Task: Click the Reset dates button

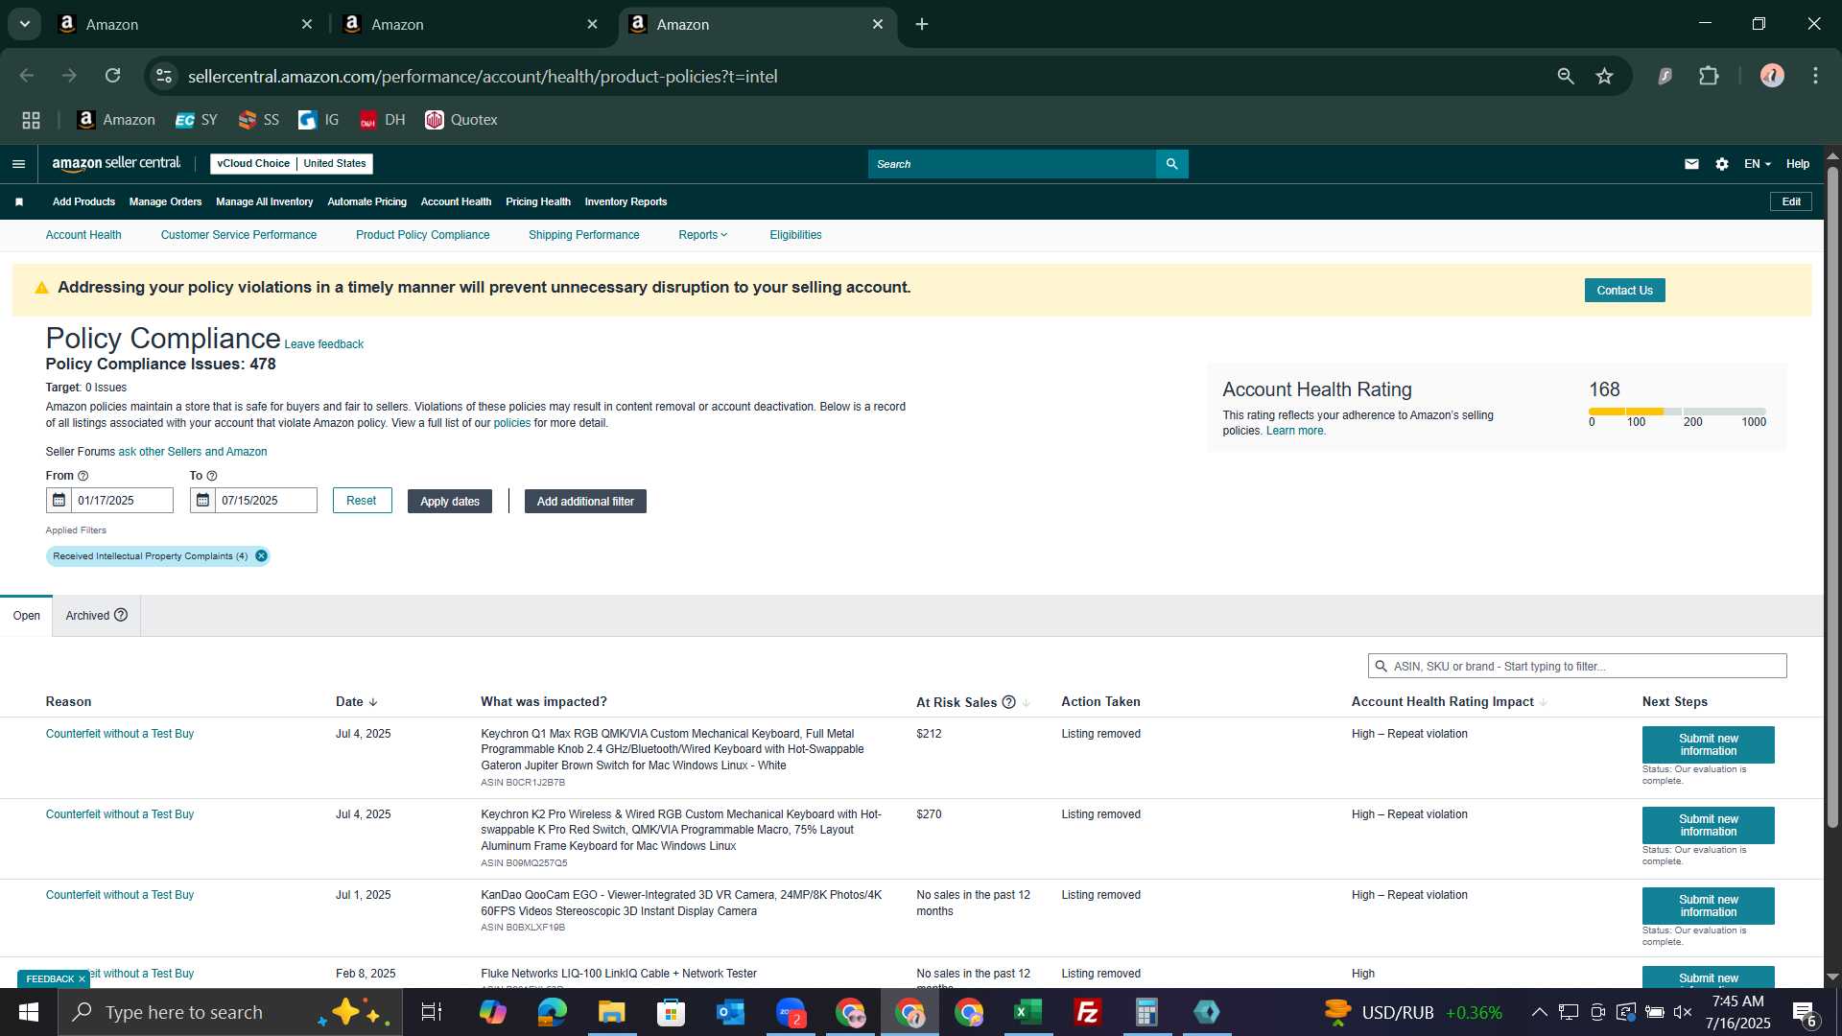Action: (362, 501)
